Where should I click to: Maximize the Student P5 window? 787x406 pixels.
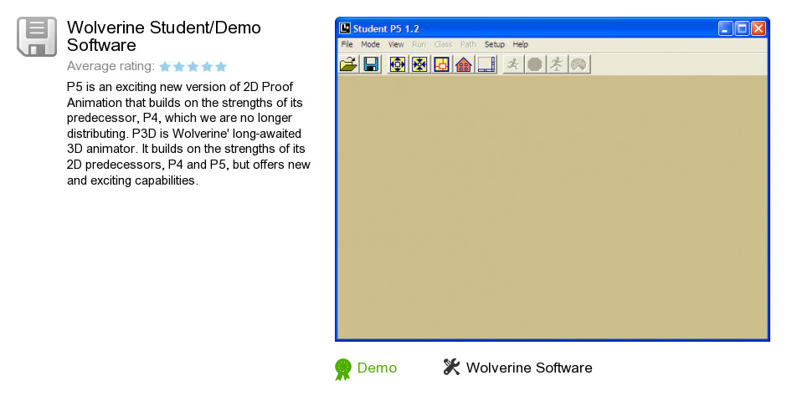pos(742,28)
